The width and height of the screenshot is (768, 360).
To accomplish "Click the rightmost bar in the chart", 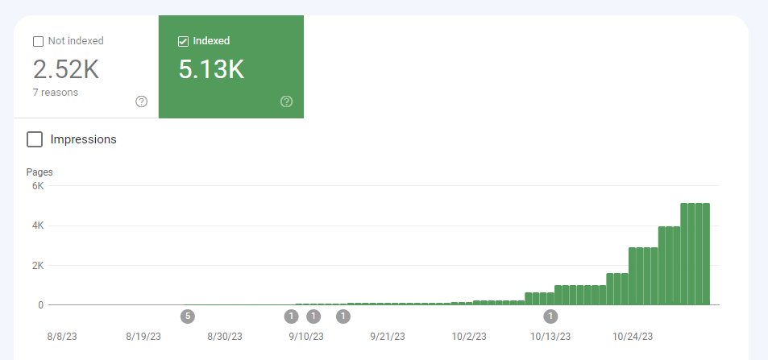I will pos(706,254).
